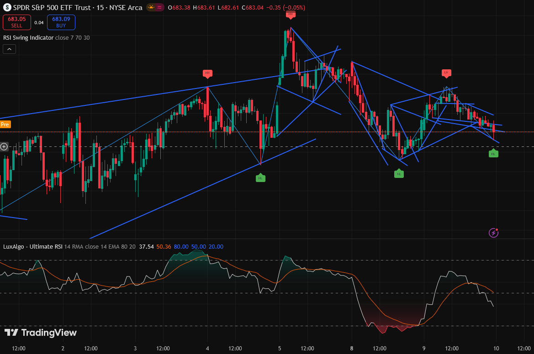The height and width of the screenshot is (354, 534).
Task: Click the red HH marker near date 4
Action: (207, 73)
